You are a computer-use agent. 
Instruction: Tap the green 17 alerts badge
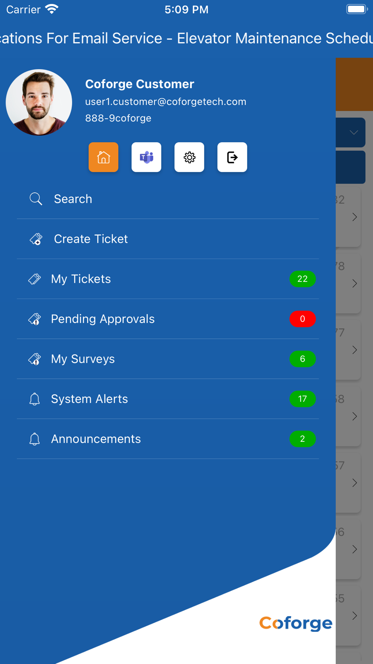(303, 399)
